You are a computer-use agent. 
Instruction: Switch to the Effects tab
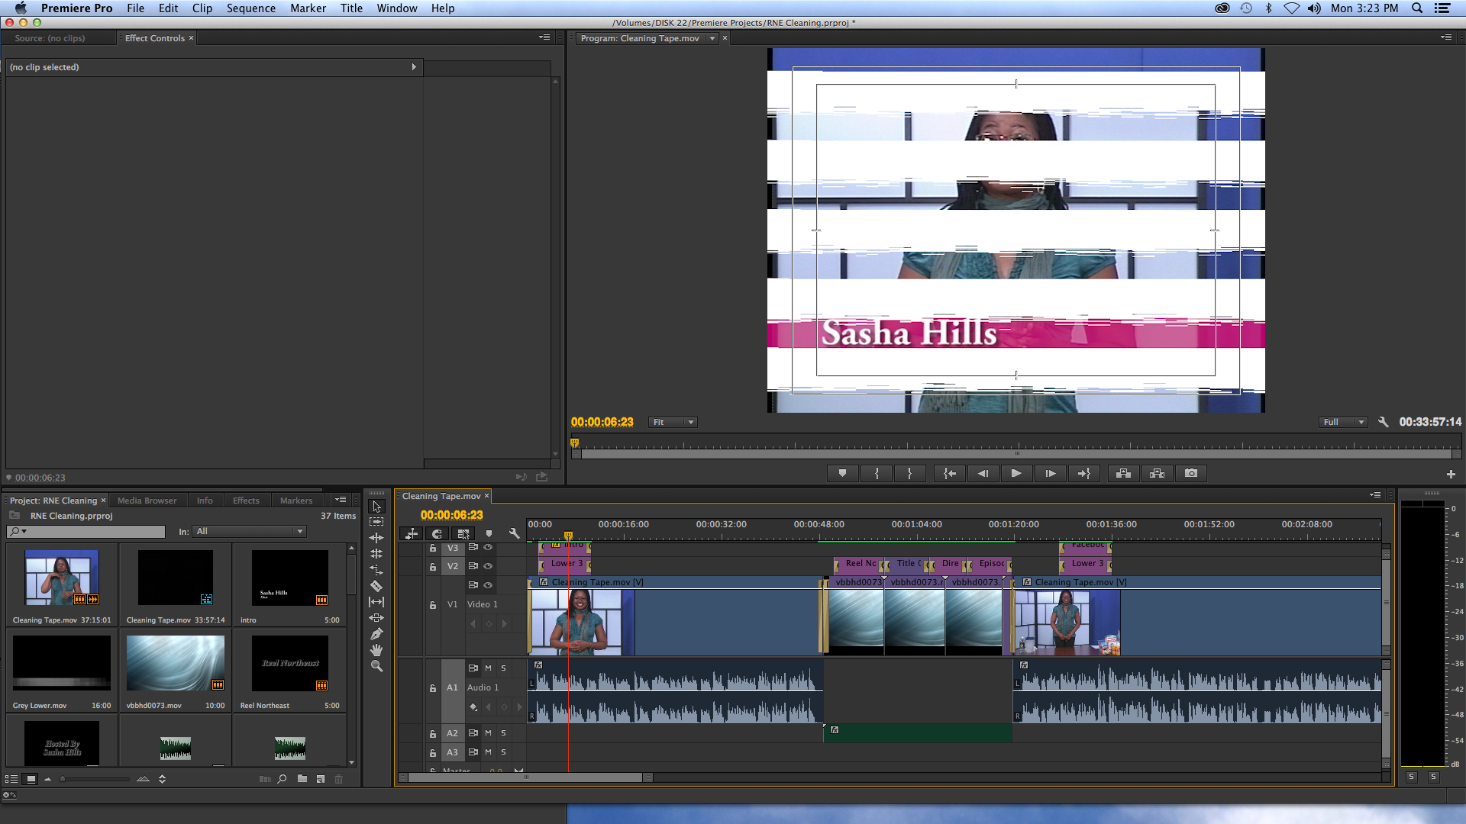246,501
